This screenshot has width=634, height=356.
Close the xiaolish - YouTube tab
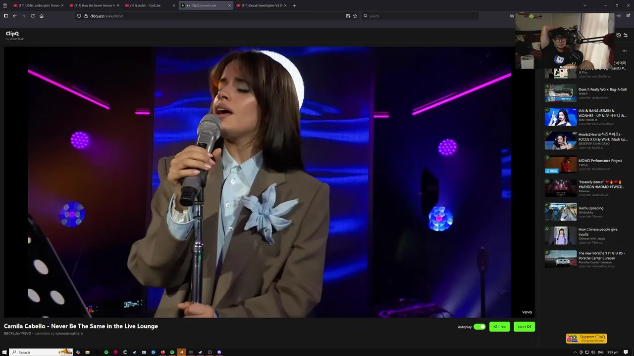click(174, 5)
